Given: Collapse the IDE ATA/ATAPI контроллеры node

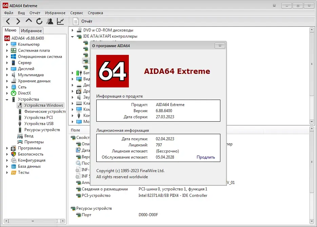Looking at the screenshot, I should (x=73, y=37).
